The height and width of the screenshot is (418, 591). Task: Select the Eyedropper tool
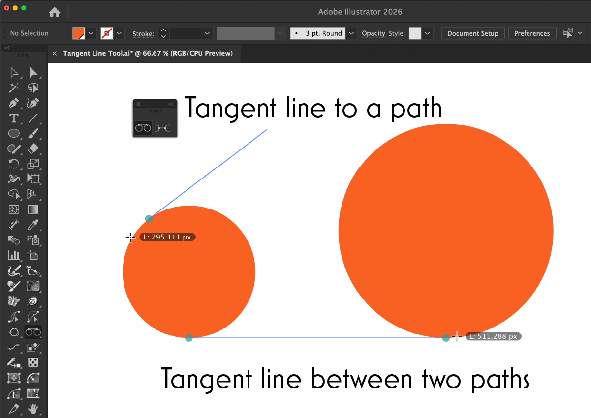tap(33, 225)
